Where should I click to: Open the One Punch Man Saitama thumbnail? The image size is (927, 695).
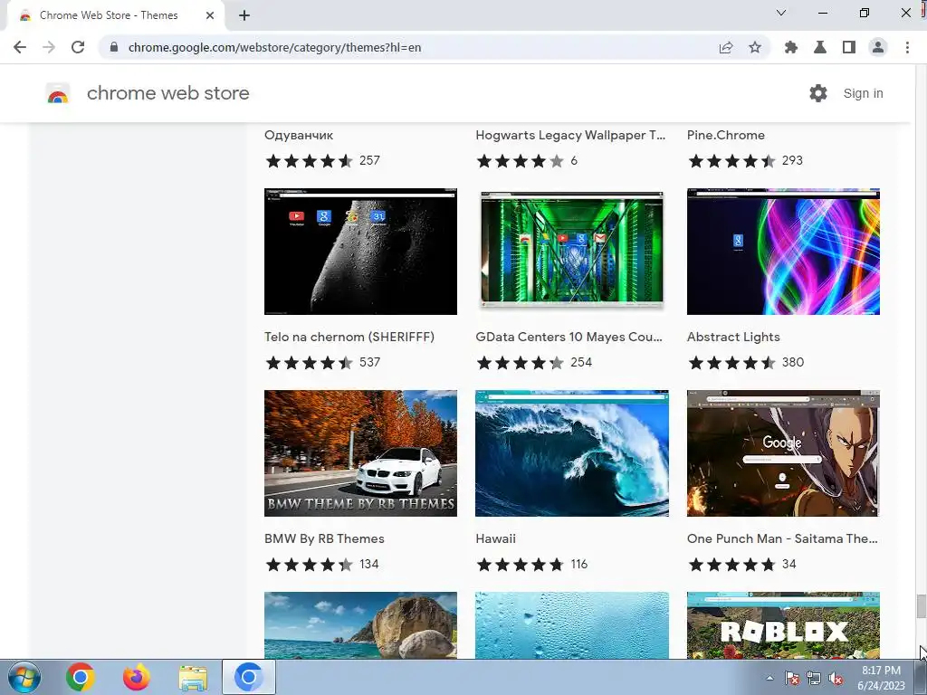tap(783, 453)
